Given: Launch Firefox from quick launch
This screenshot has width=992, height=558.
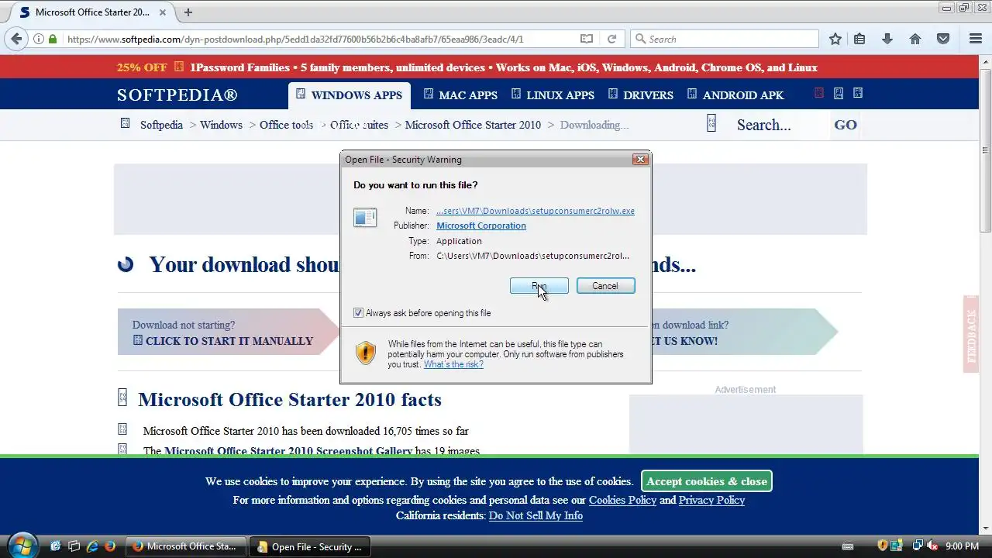Looking at the screenshot, I should (x=110, y=546).
